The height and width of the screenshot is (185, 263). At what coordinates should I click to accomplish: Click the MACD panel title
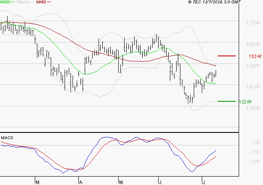click(7, 138)
